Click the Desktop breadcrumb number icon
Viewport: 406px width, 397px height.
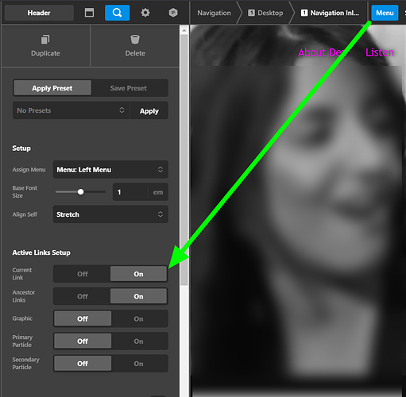point(251,13)
